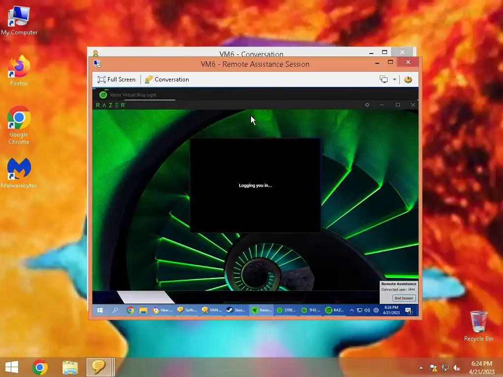Open My Computer desktop icon

(x=19, y=20)
